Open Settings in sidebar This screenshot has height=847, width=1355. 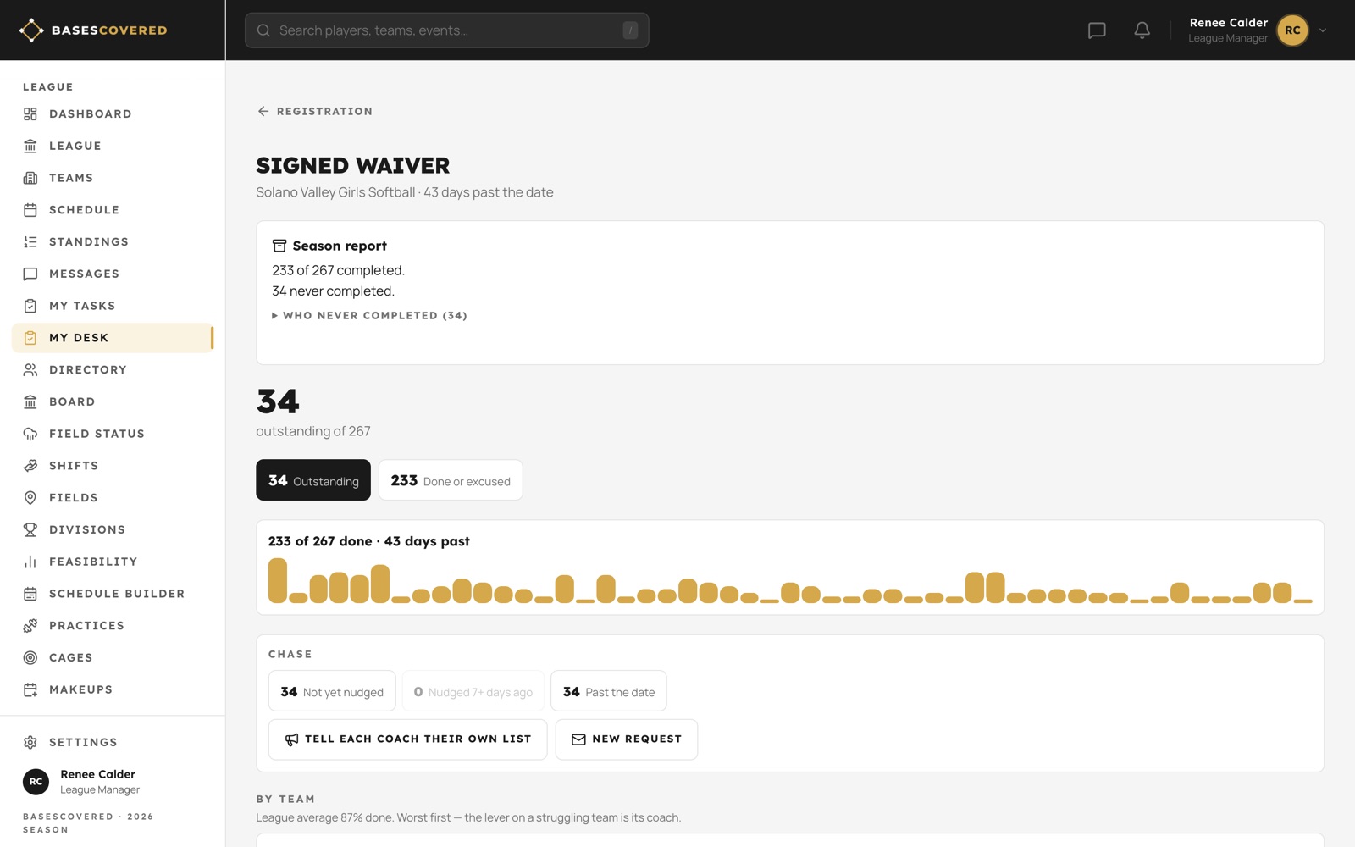tap(113, 742)
